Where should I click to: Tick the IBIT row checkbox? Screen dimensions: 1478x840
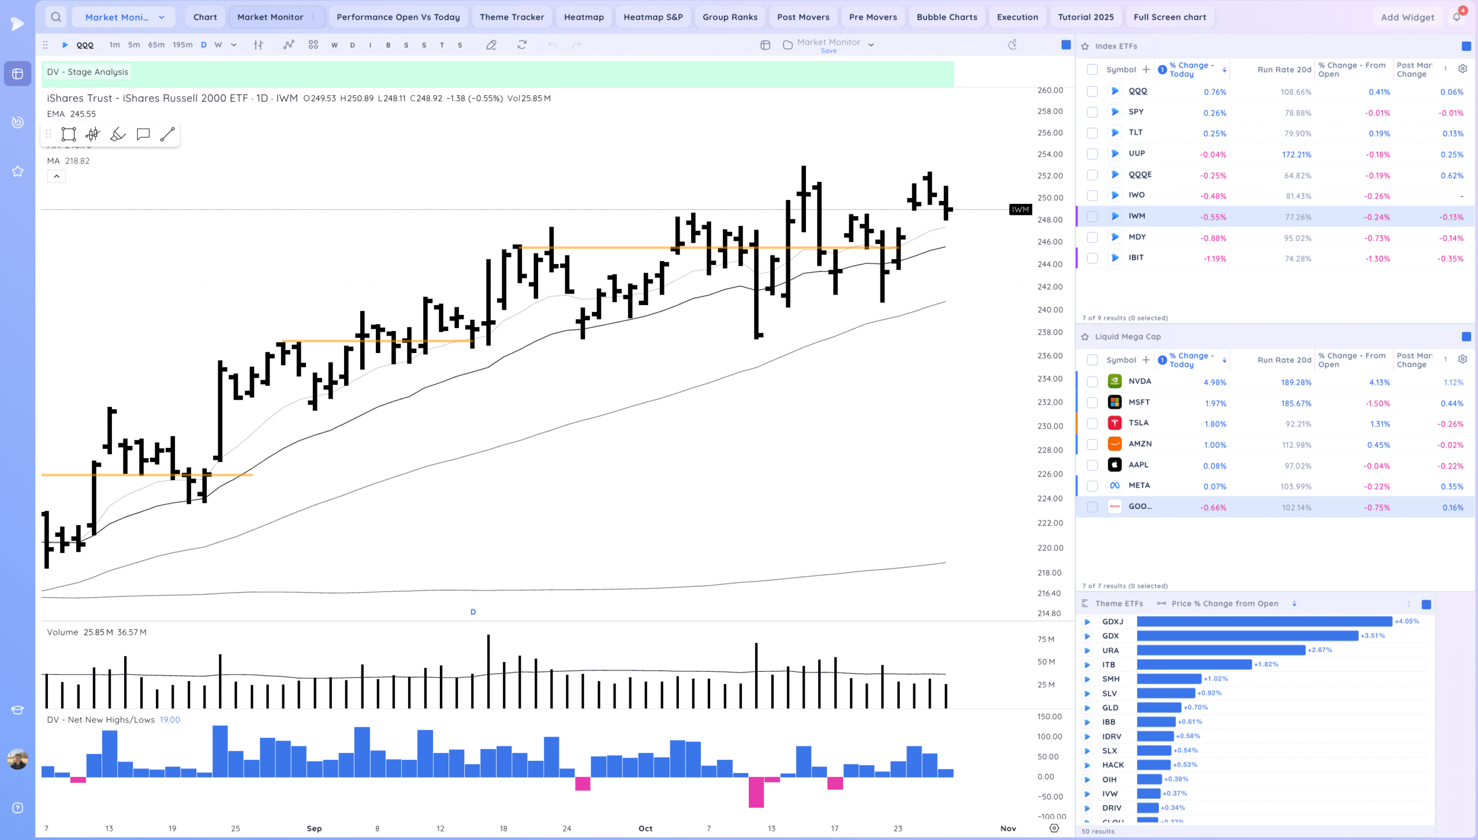1092,258
